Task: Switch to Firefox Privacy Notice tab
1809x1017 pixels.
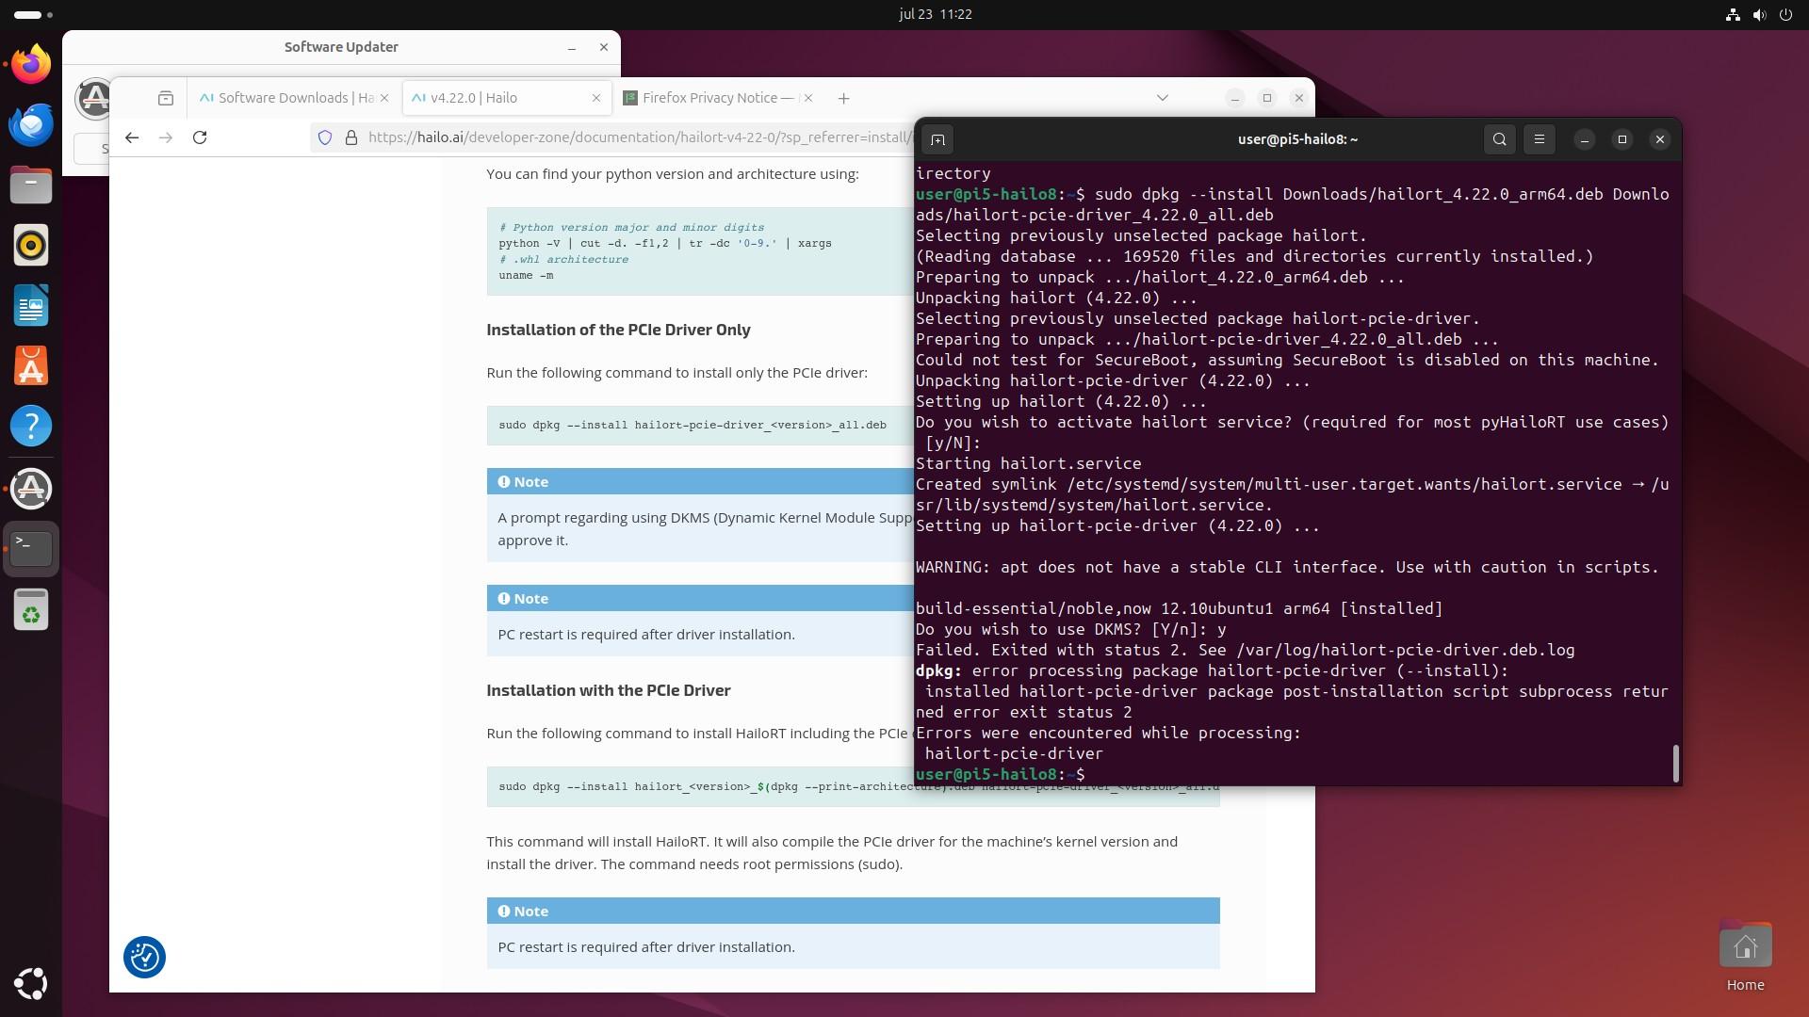Action: pos(712,98)
